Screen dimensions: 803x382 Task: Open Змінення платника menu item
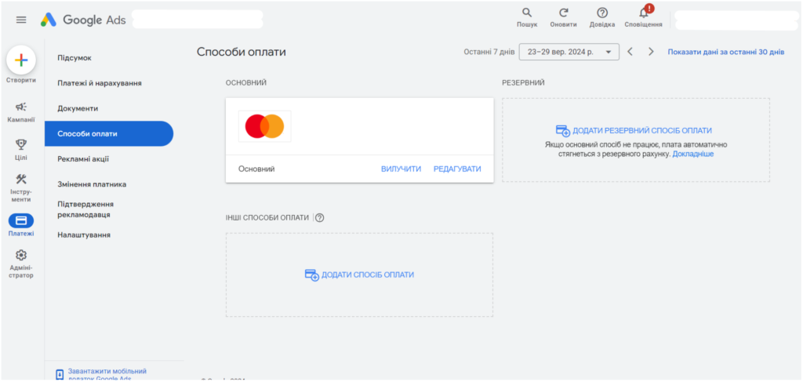click(92, 184)
